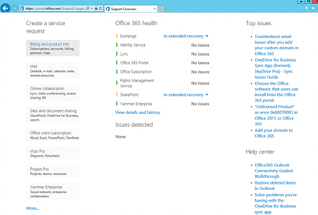318x215 pixels.
Task: Open the Visio Pro request tile
Action: point(53,153)
